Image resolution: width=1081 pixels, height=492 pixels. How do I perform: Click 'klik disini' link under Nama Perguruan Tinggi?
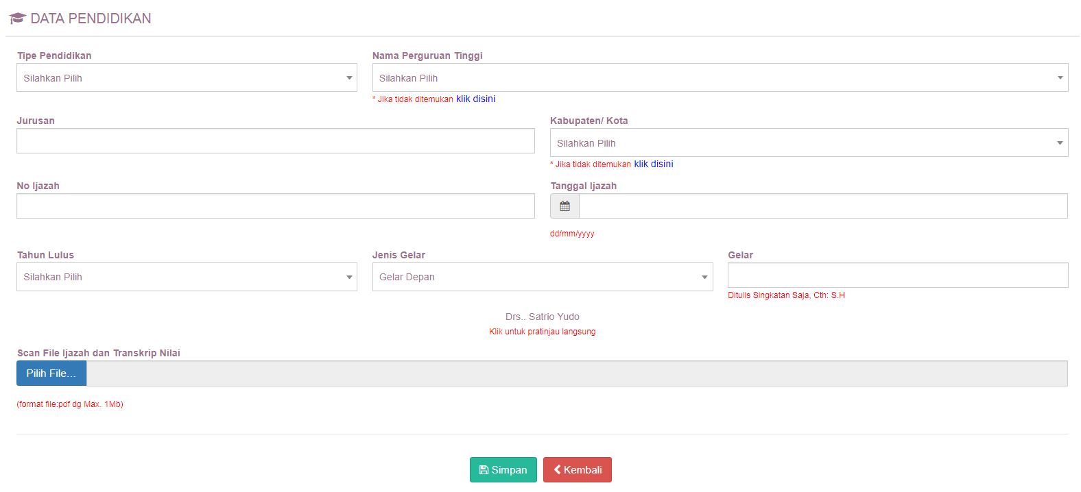[x=475, y=99]
